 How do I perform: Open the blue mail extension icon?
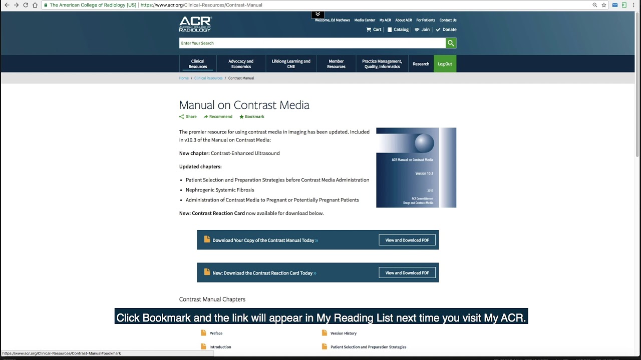pyautogui.click(x=615, y=5)
